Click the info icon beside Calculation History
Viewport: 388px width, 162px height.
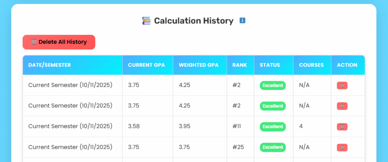[x=242, y=20]
